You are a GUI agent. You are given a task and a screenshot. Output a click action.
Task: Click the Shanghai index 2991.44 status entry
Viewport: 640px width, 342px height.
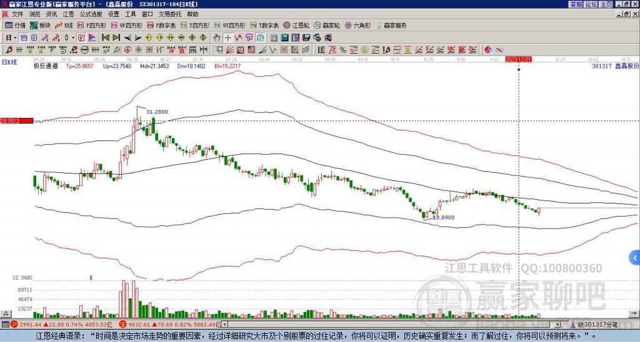tap(61, 325)
